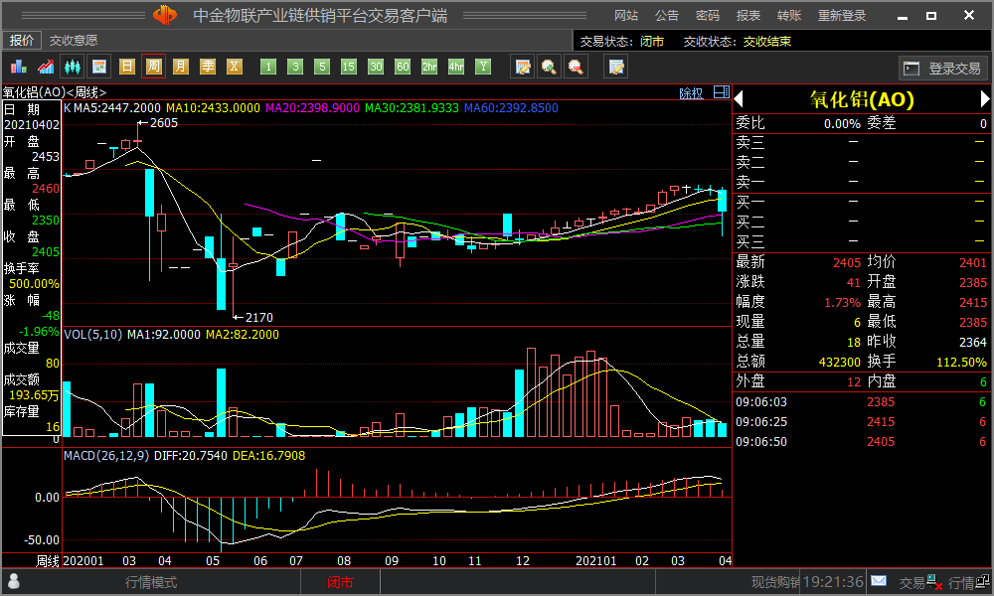
Task: Zoom out of the chart
Action: (x=576, y=67)
